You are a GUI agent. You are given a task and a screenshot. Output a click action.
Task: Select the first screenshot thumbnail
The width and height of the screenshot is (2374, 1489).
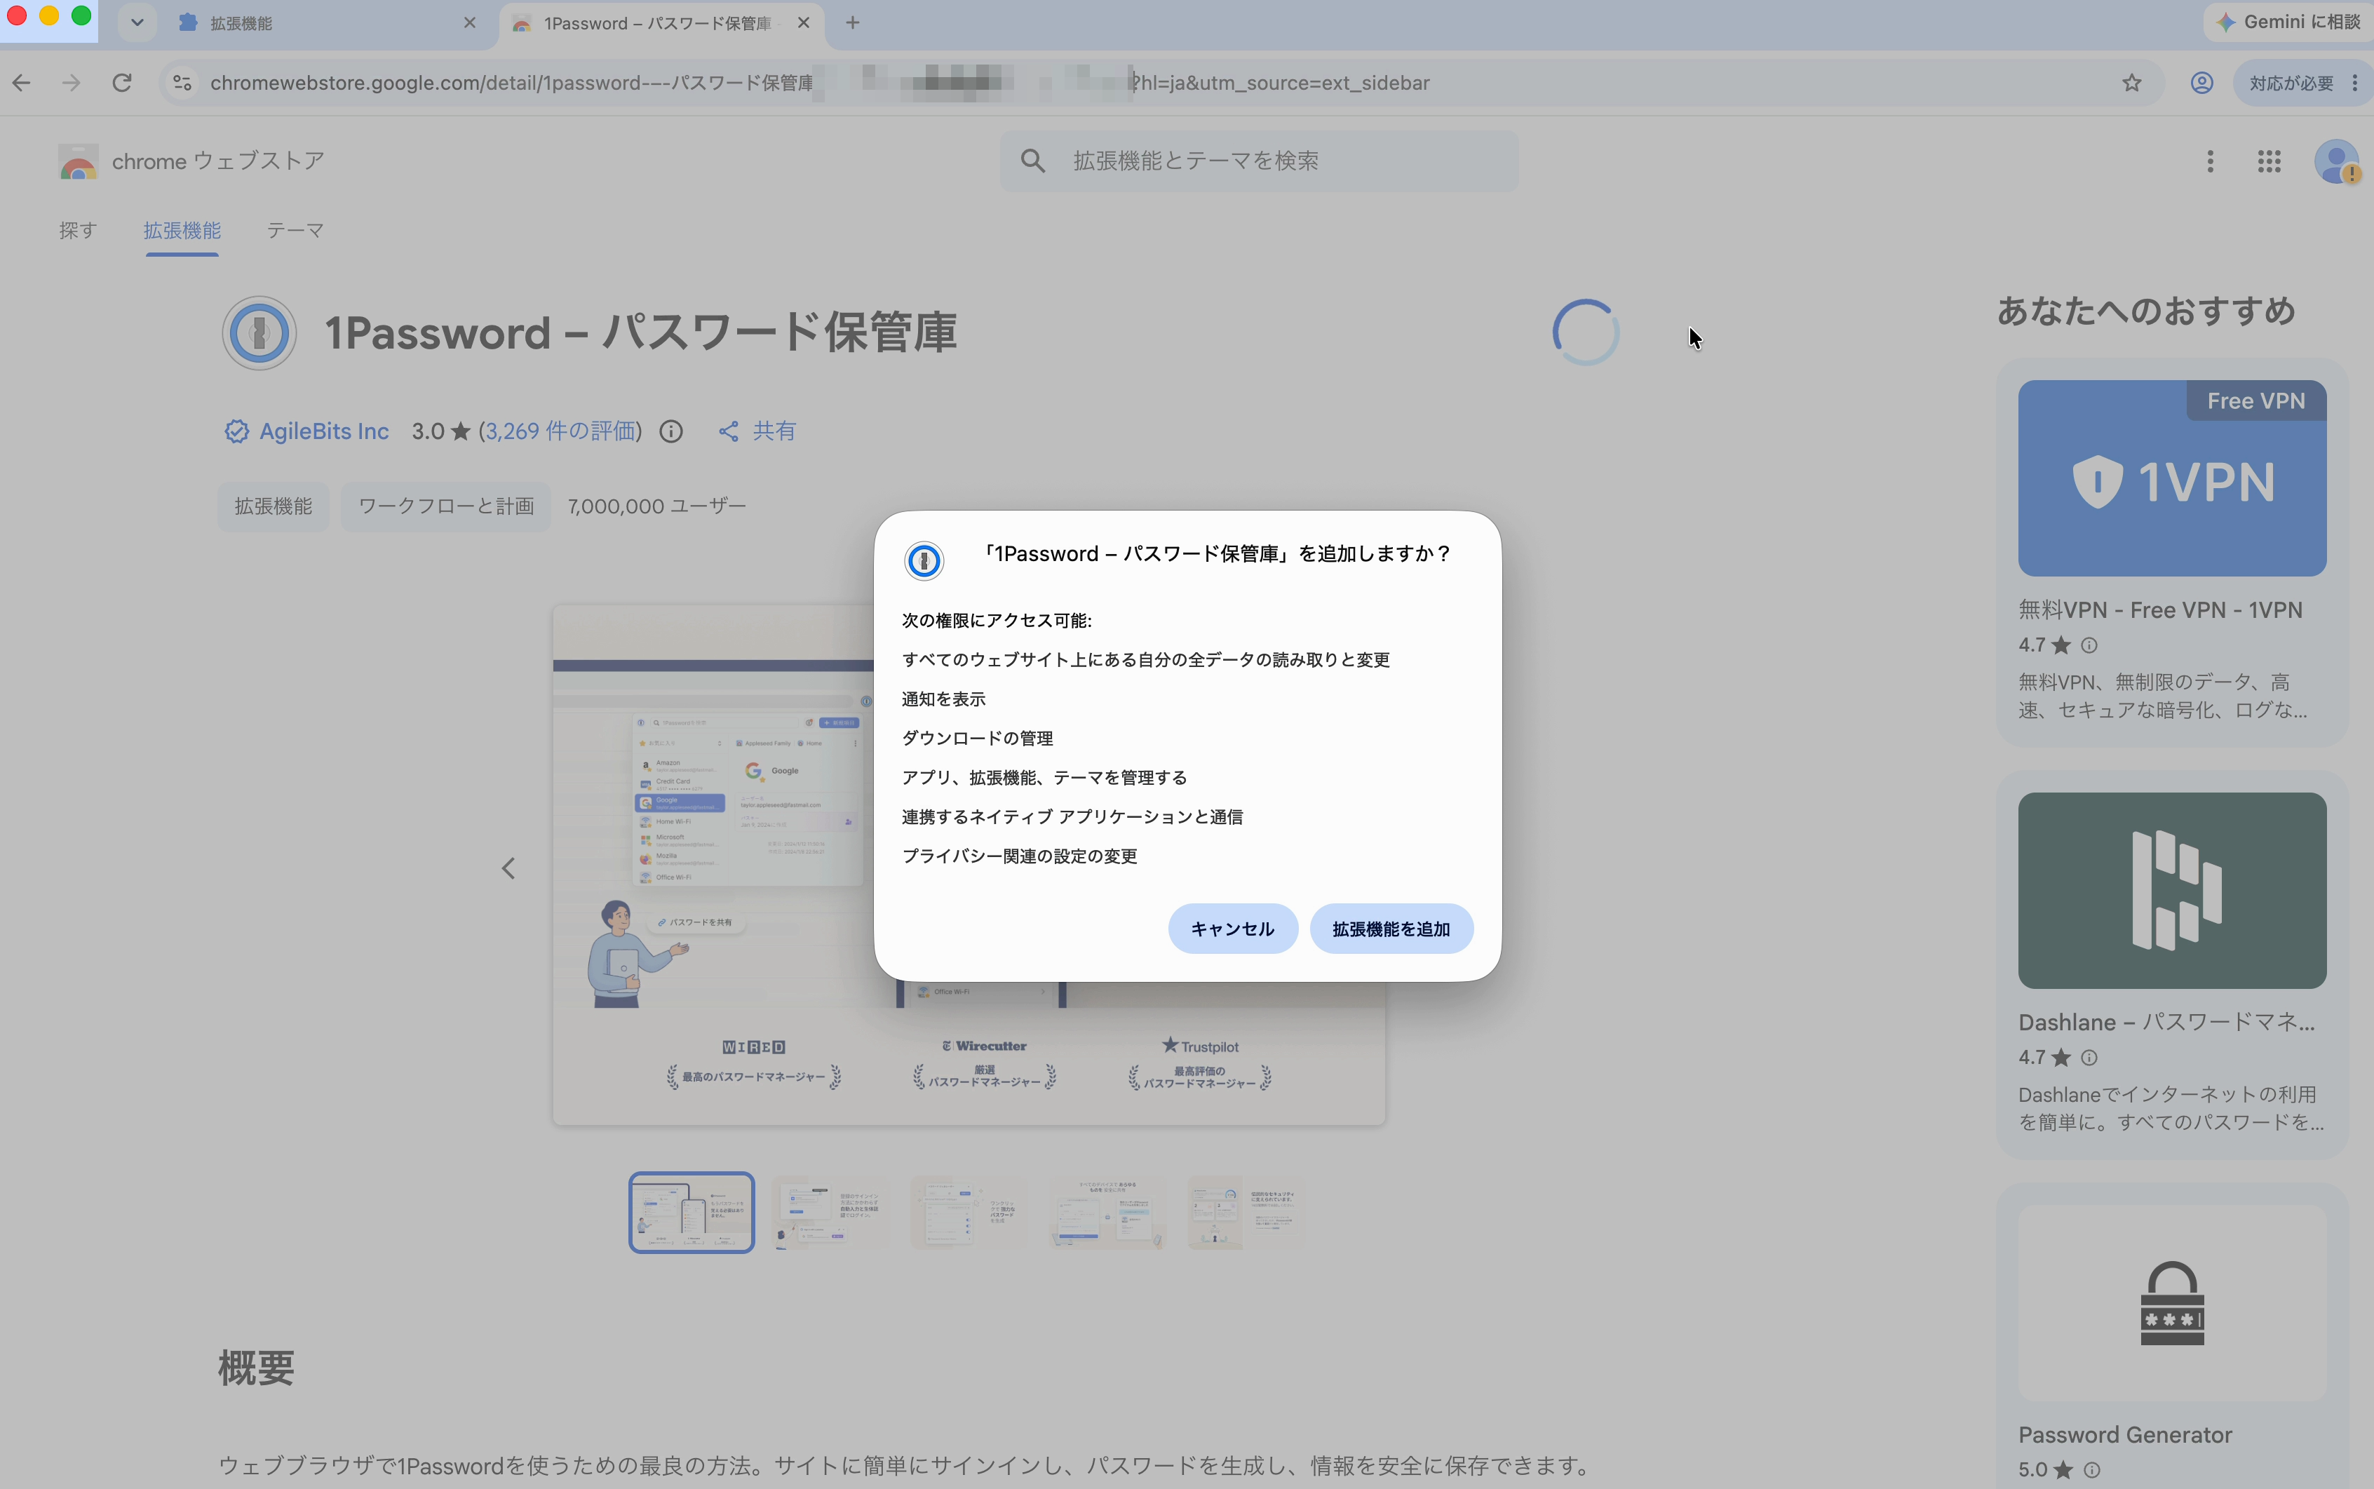(x=692, y=1212)
